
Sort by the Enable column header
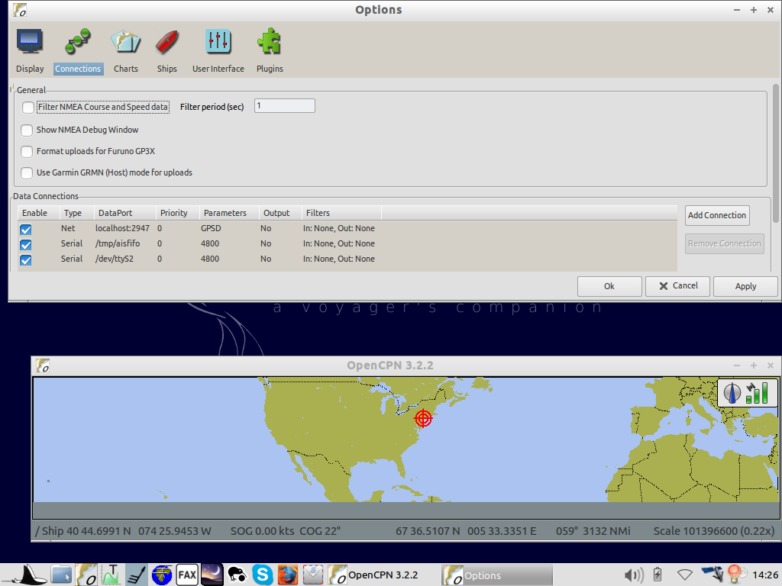tap(39, 214)
